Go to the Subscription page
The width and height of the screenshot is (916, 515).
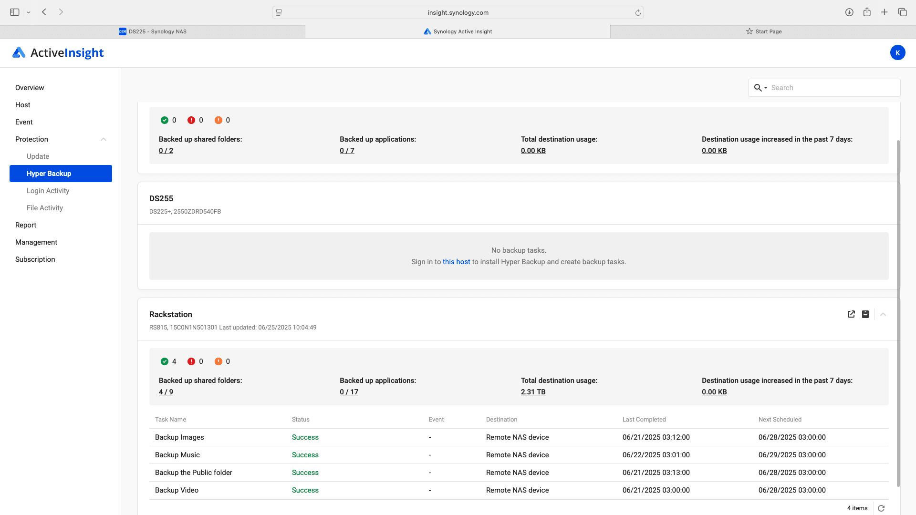point(35,259)
